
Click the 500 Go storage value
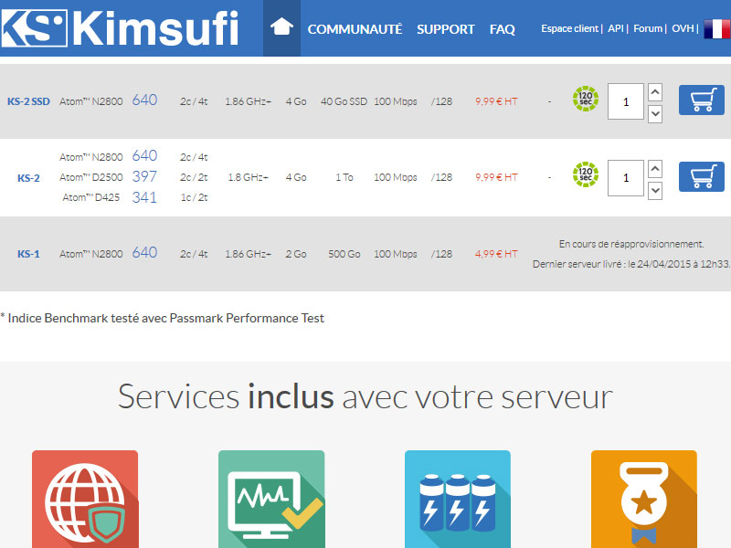[344, 254]
